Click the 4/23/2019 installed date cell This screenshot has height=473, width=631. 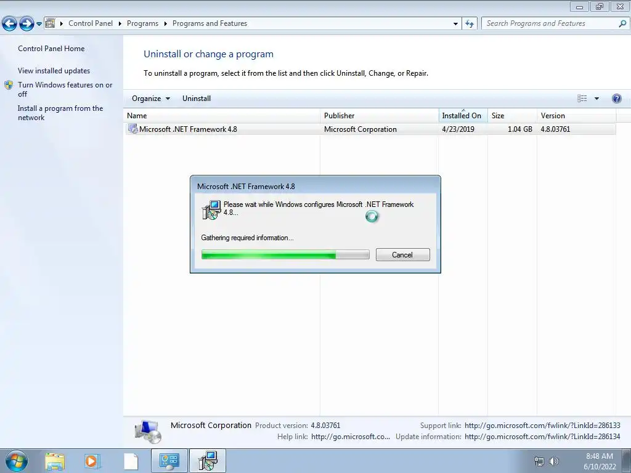[458, 129]
